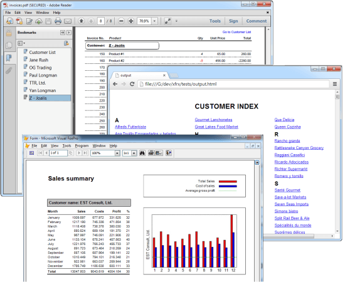
Task: Open the Program menu in Visual FoxPro
Action: (82, 146)
